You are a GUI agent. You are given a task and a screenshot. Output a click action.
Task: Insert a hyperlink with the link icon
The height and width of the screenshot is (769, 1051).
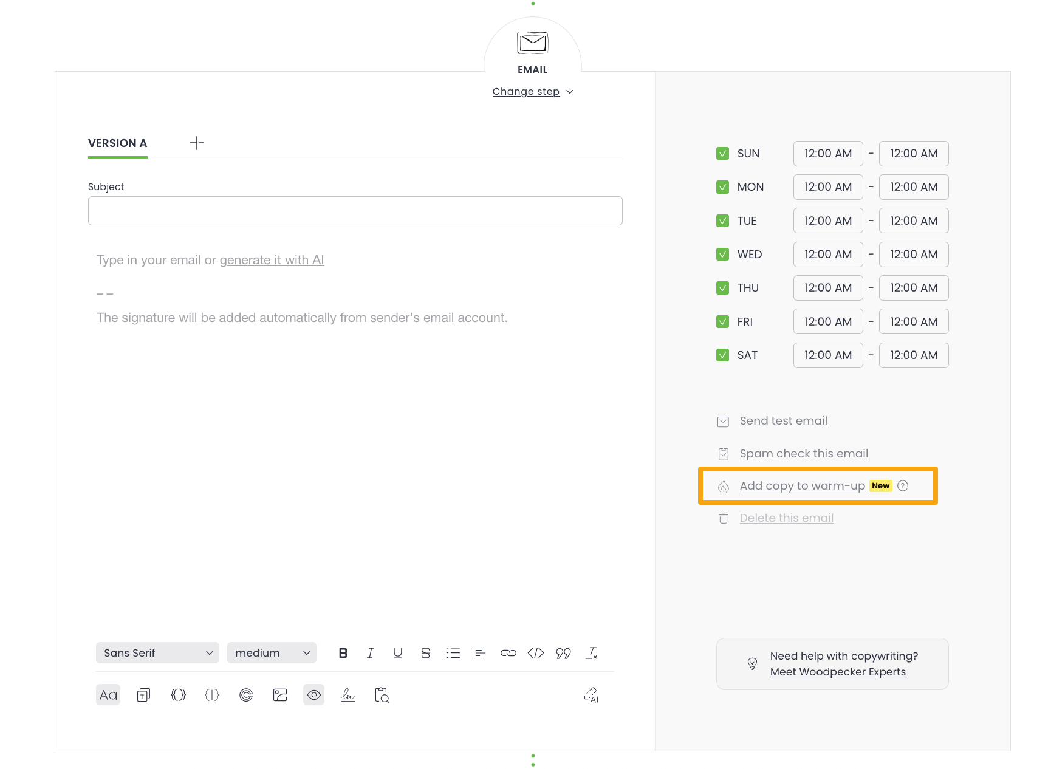tap(508, 653)
